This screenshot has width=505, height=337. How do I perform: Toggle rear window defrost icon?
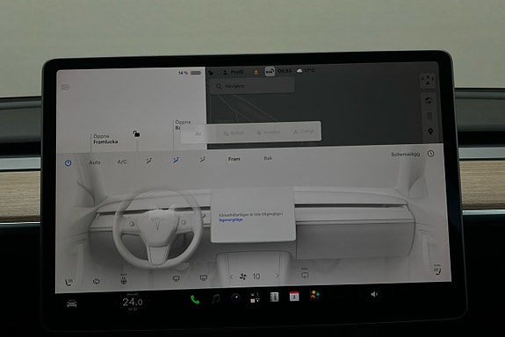coord(203,278)
